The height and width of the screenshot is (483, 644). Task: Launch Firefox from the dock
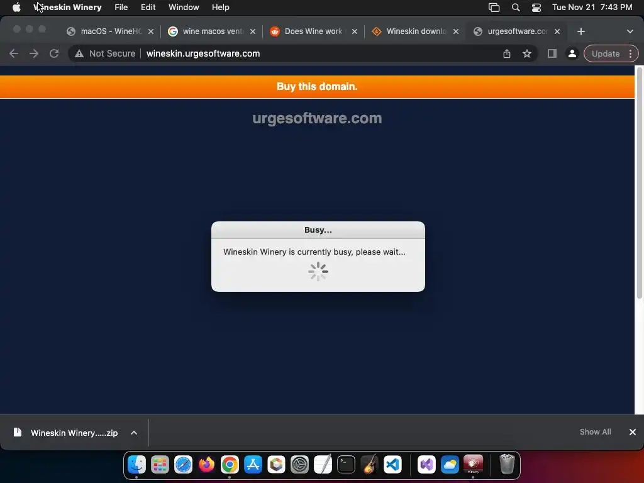pyautogui.click(x=206, y=465)
